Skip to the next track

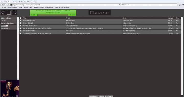(15, 13)
